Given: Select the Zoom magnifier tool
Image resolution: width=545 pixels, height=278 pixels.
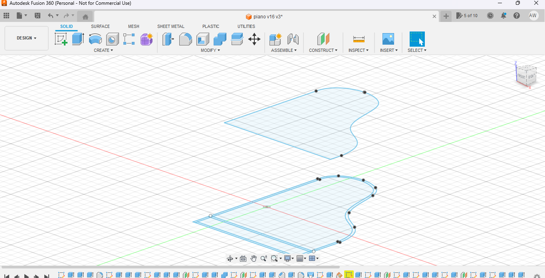Looking at the screenshot, I should click(264, 258).
